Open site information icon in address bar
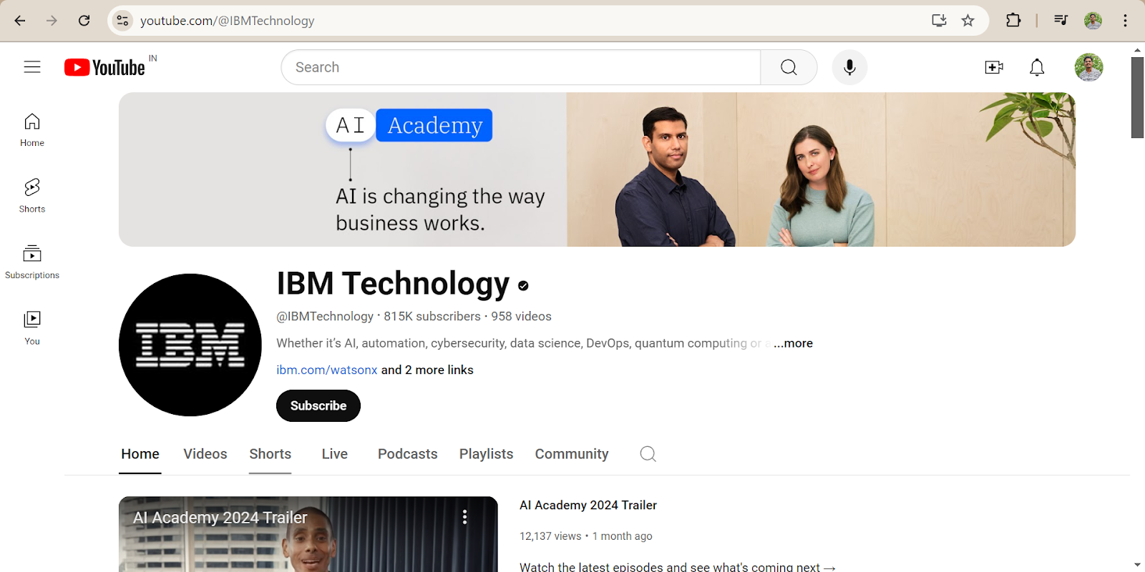The image size is (1145, 572). pyautogui.click(x=122, y=21)
